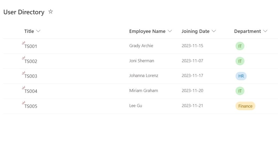
Task: Click the new-item indicator beside TS001
Action: [x=23, y=43]
